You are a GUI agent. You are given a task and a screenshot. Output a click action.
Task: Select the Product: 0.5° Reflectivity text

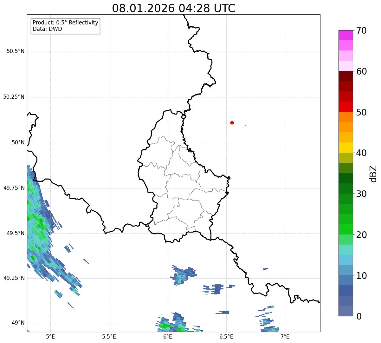point(65,23)
